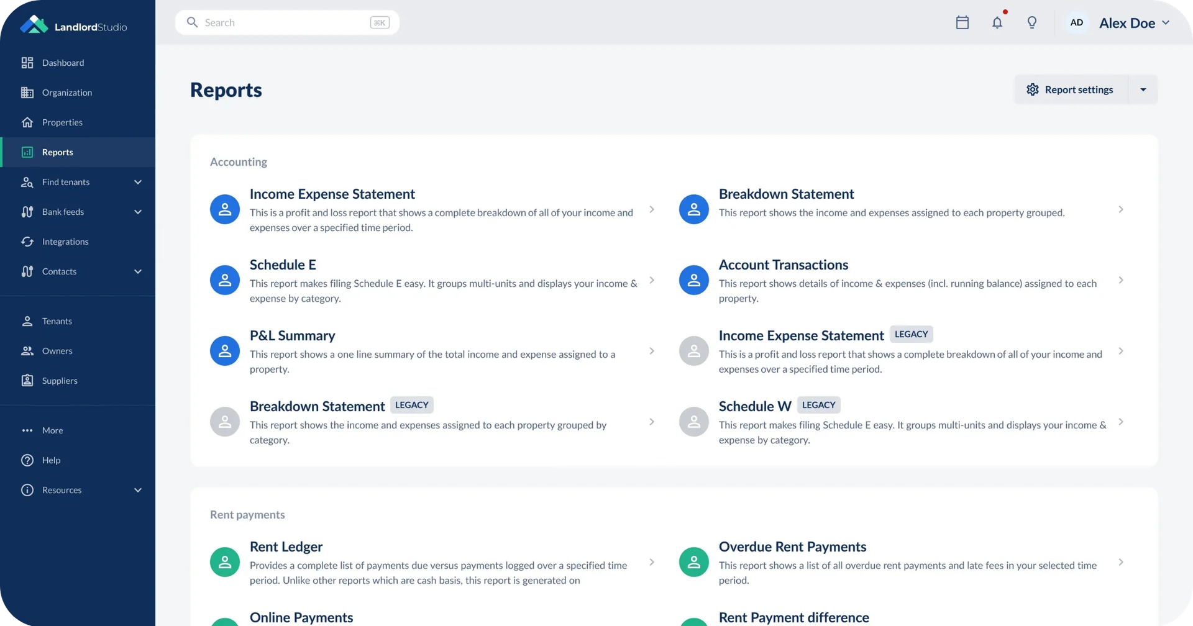Click the Income Expense Statement blue report icon
The image size is (1193, 626).
[x=225, y=209]
